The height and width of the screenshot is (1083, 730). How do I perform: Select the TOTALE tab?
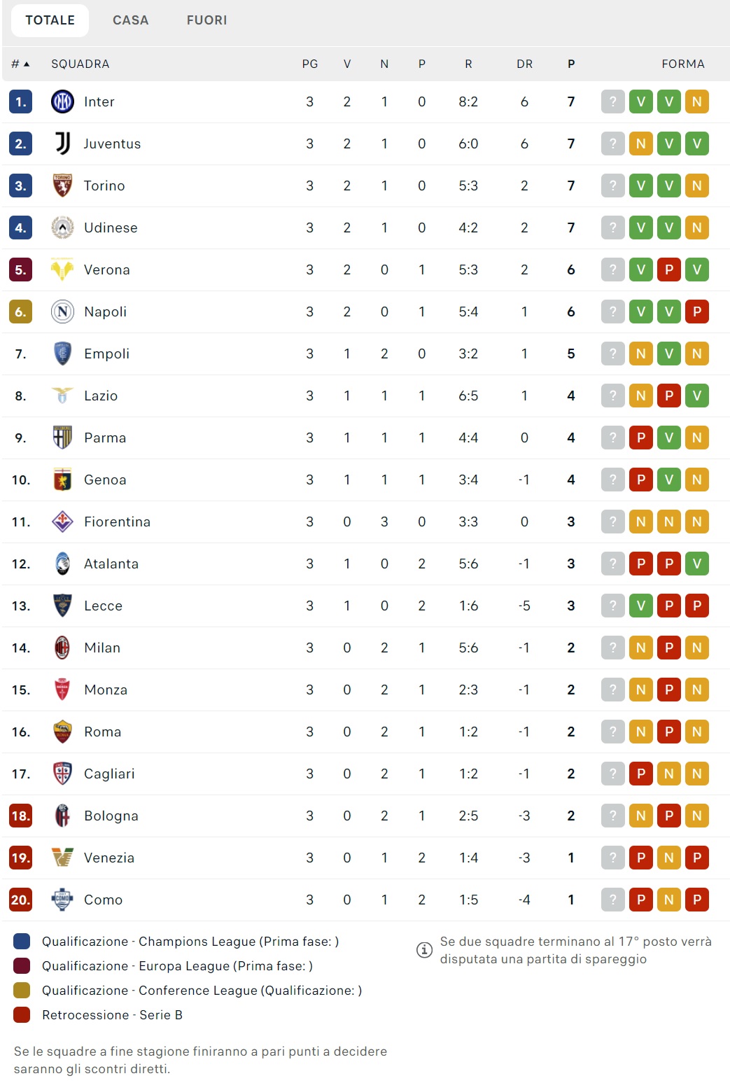(50, 20)
